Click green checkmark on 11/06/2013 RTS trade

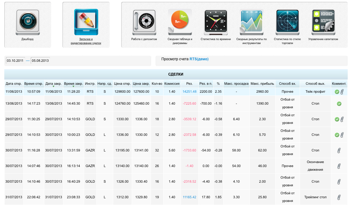click(x=337, y=92)
